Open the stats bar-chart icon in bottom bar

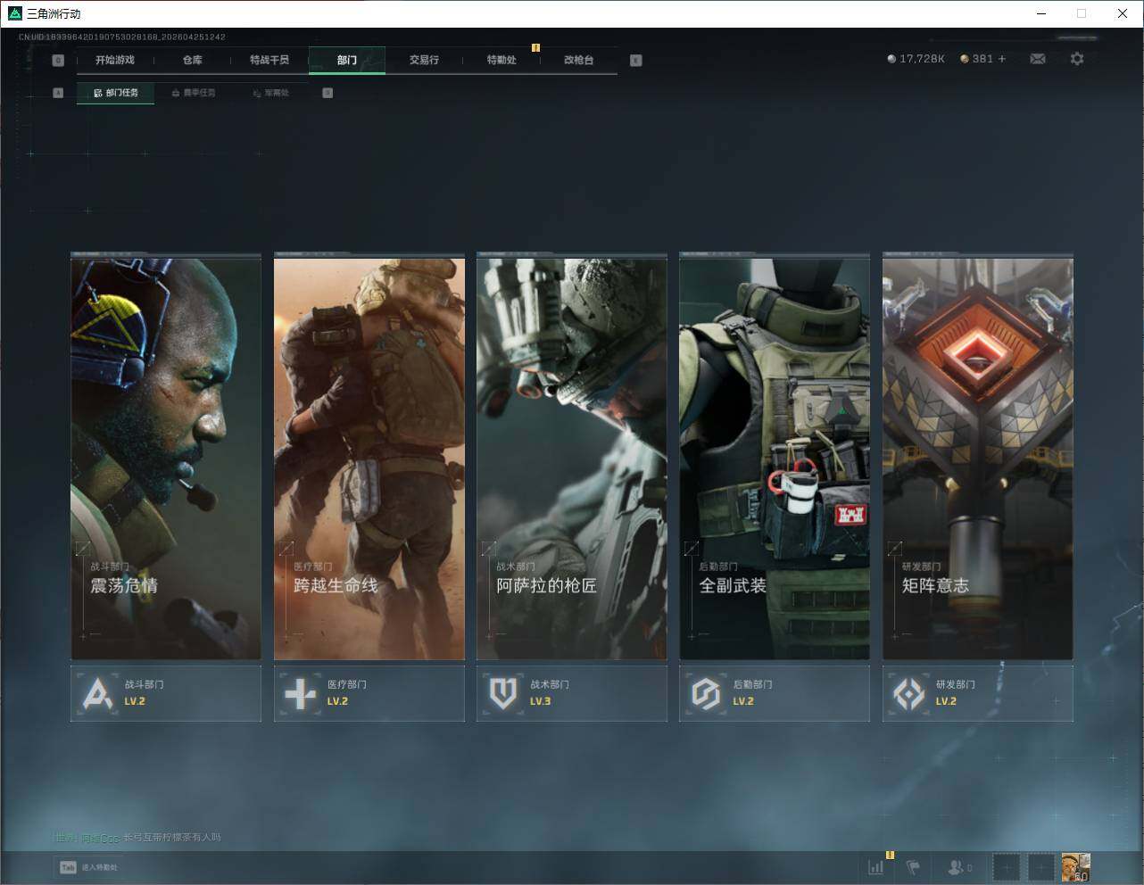(876, 867)
